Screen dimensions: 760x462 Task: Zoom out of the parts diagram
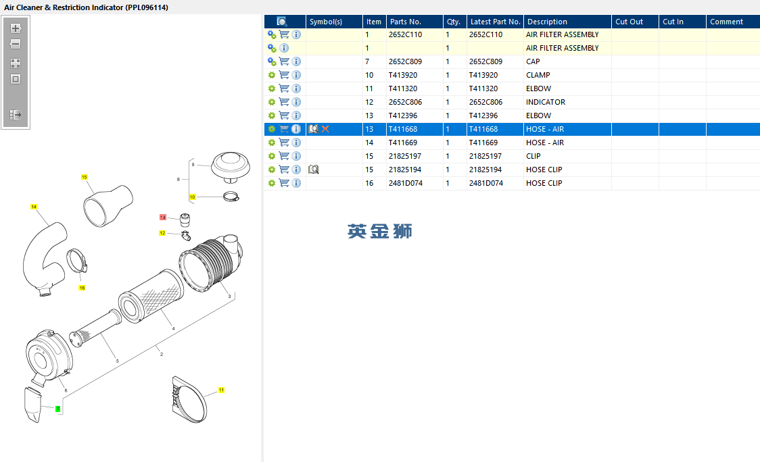[16, 44]
